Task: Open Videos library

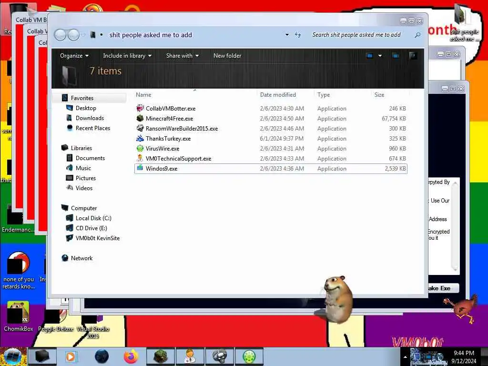Action: (84, 188)
